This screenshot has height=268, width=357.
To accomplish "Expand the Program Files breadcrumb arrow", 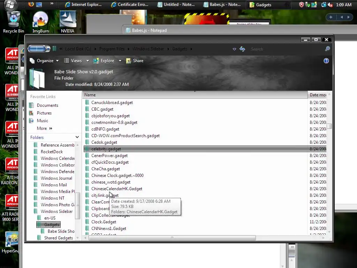I will pos(129,49).
